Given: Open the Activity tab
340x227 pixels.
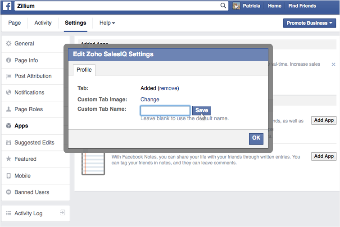Looking at the screenshot, I should (43, 23).
